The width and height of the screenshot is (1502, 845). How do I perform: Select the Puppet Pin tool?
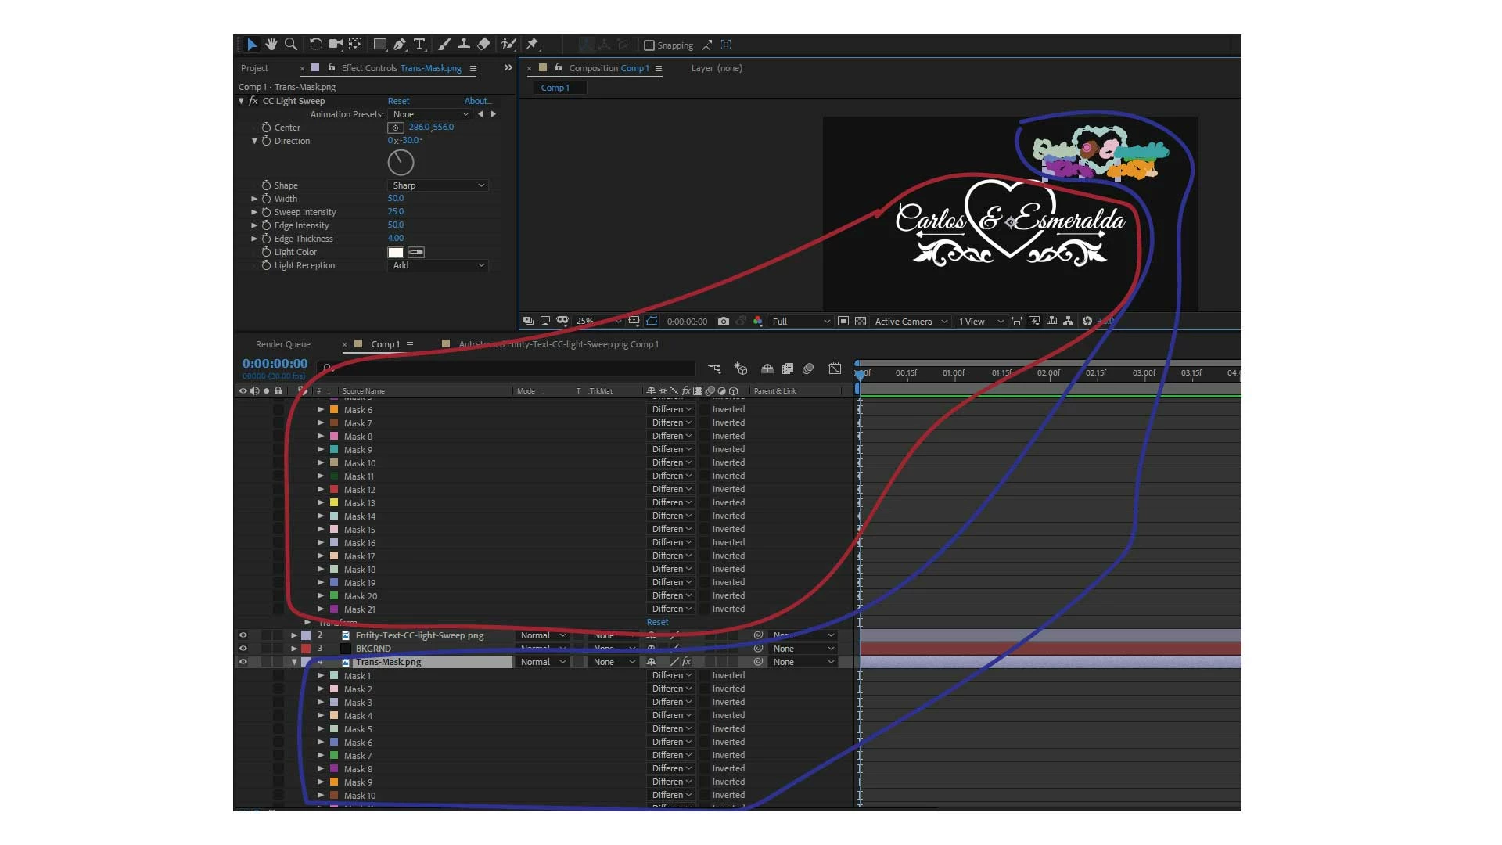coord(533,45)
